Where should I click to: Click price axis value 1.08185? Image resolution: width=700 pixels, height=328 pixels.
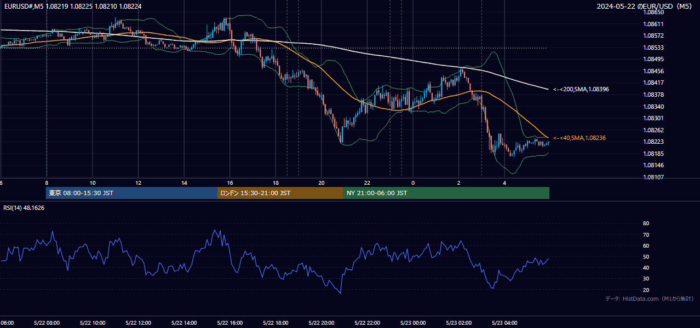(x=653, y=154)
